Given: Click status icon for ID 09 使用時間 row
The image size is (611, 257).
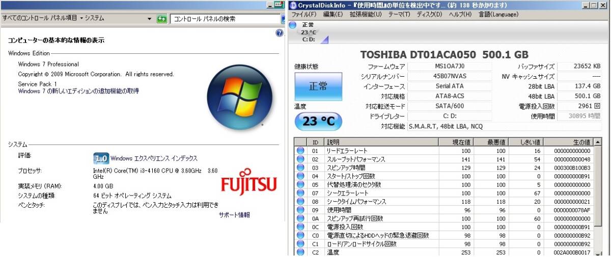Looking at the screenshot, I should (300, 210).
